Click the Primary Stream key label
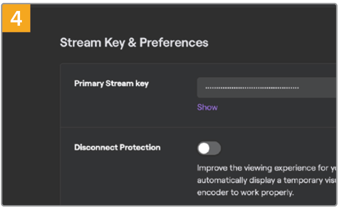 click(112, 84)
